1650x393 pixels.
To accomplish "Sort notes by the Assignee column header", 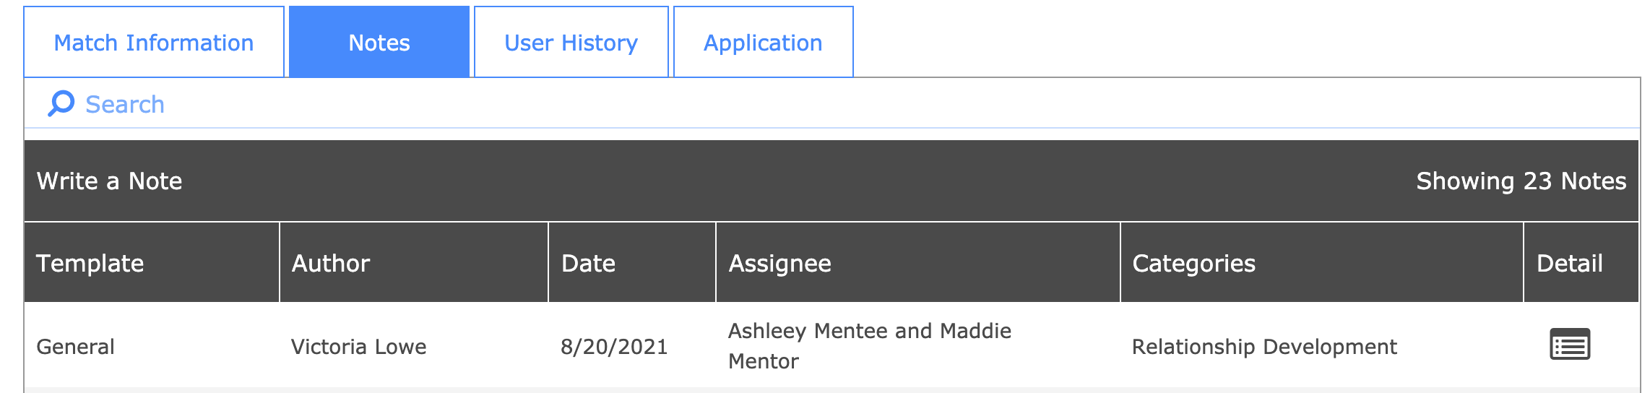I will pyautogui.click(x=780, y=263).
